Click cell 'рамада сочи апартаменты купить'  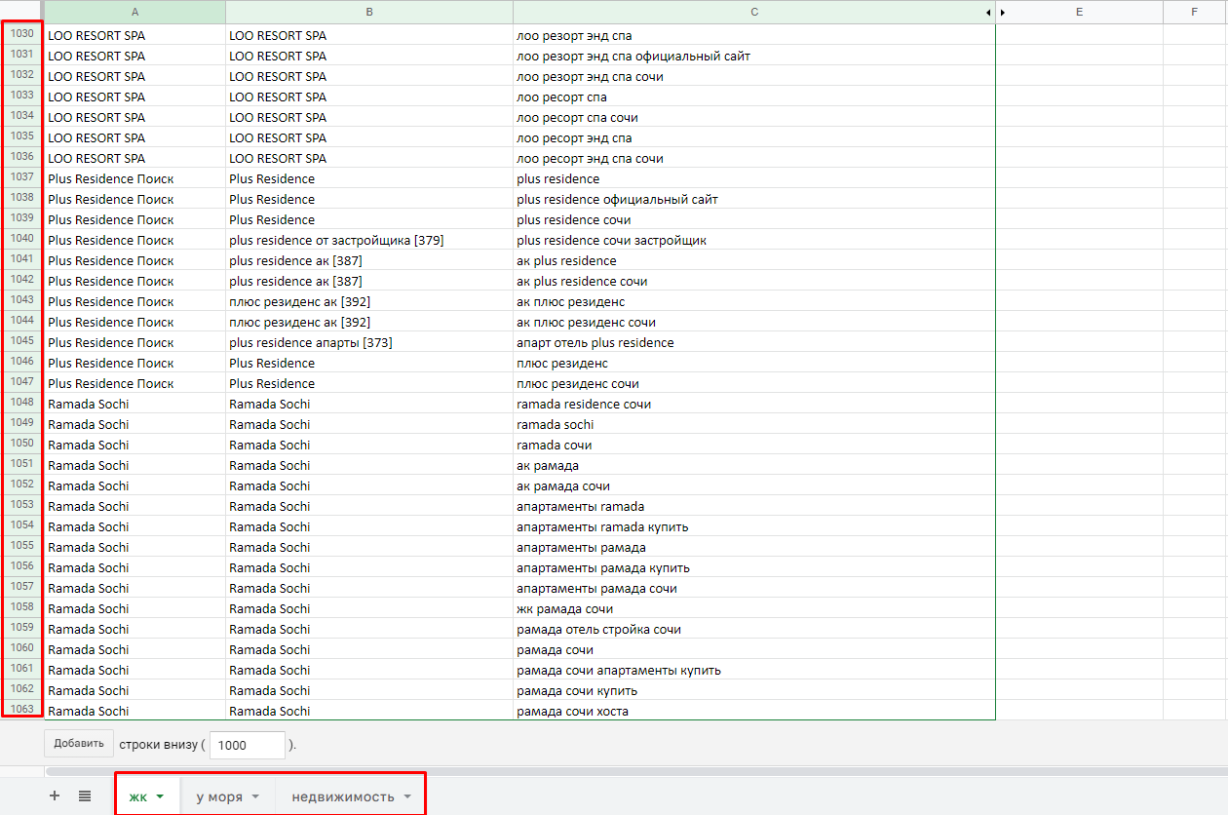click(x=754, y=670)
